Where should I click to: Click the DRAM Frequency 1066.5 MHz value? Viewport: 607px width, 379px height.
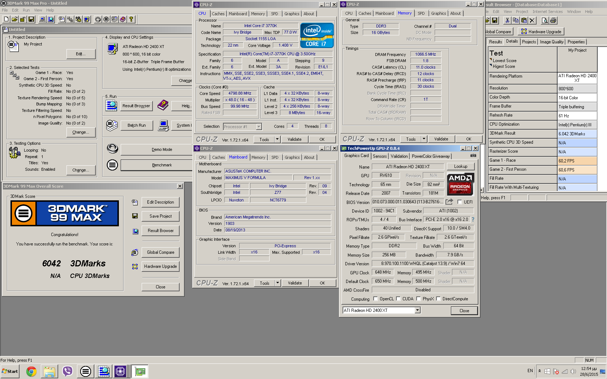425,54
